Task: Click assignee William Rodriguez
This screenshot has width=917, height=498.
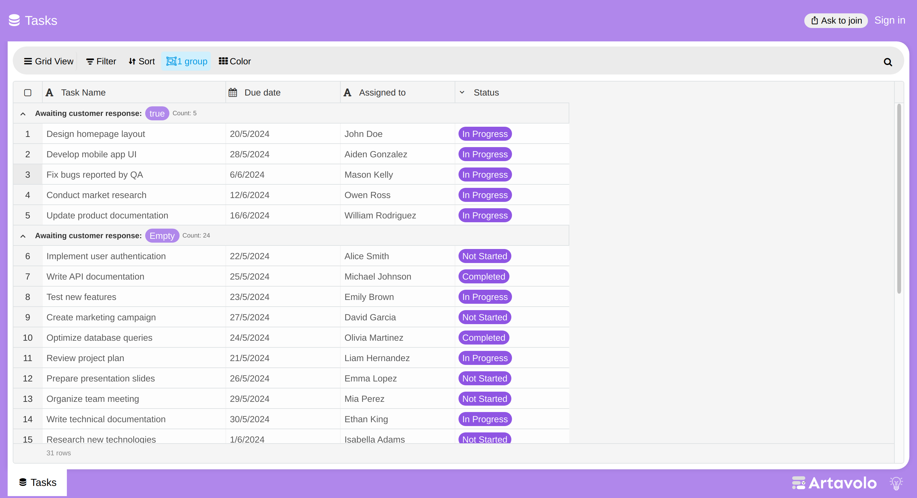Action: (398, 215)
